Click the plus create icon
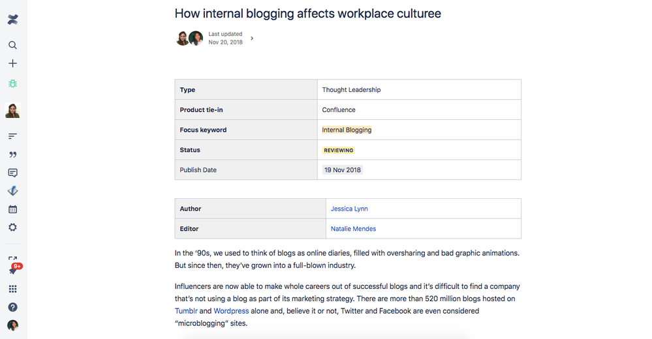Image resolution: width=652 pixels, height=339 pixels. (x=12, y=64)
